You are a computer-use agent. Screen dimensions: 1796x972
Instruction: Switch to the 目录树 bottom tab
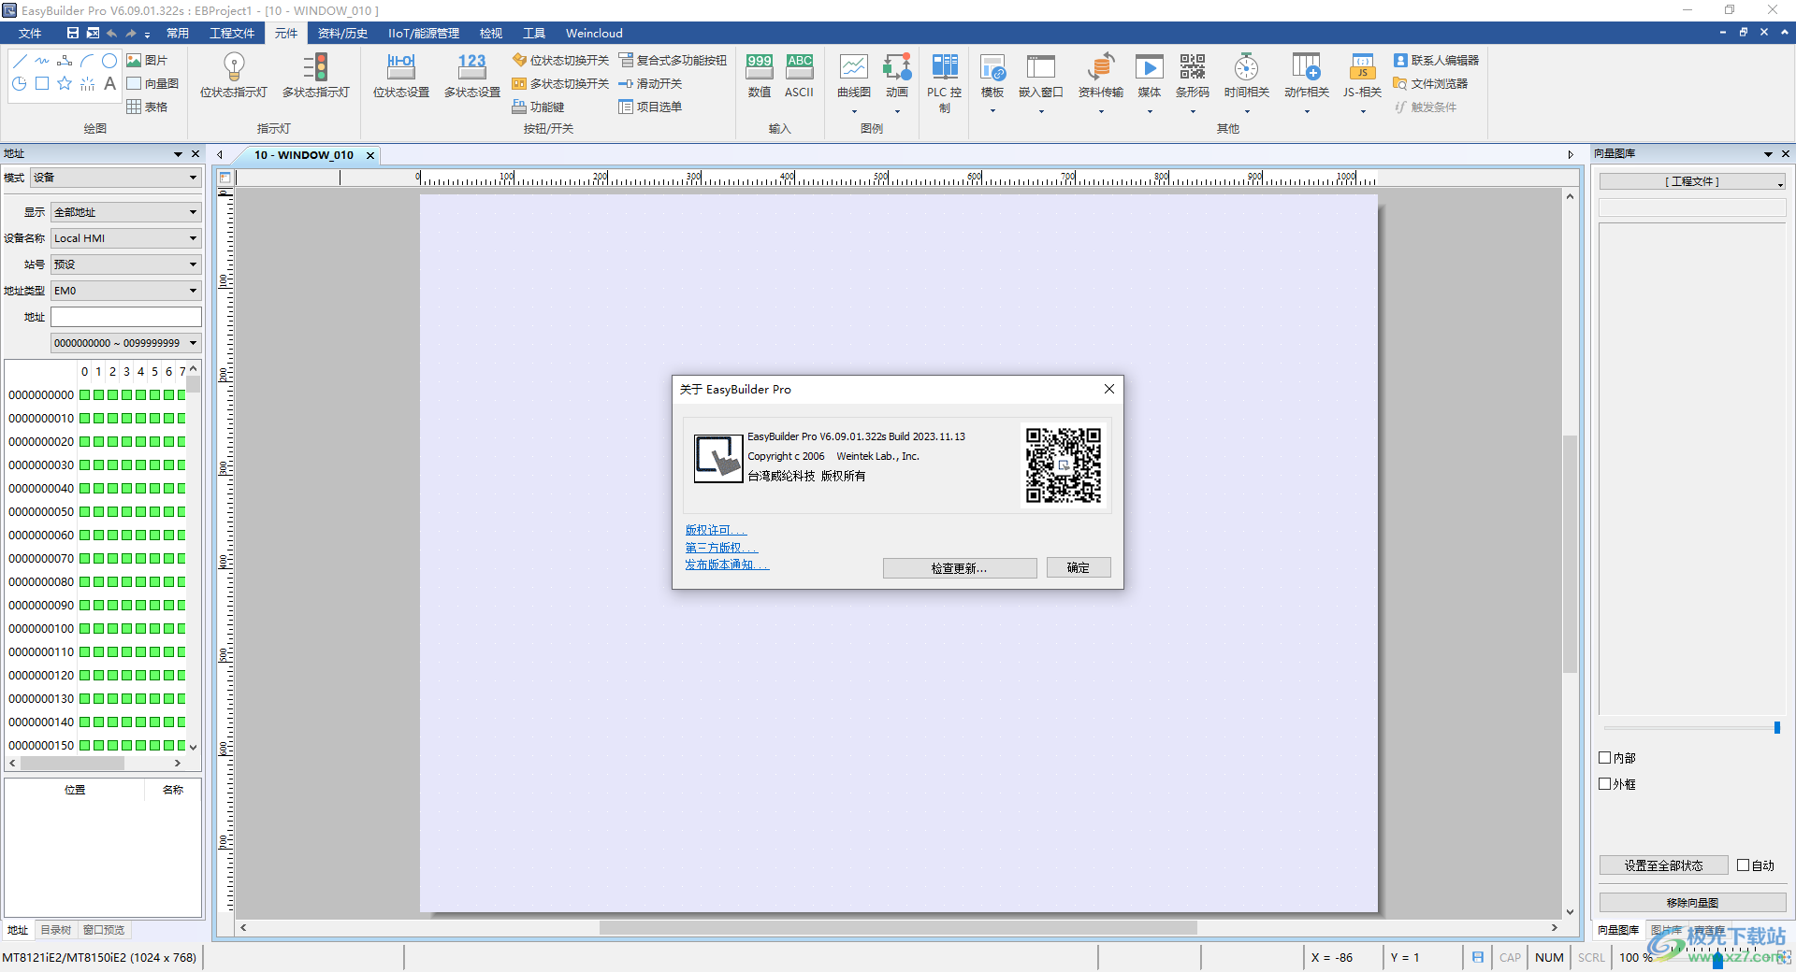point(56,930)
